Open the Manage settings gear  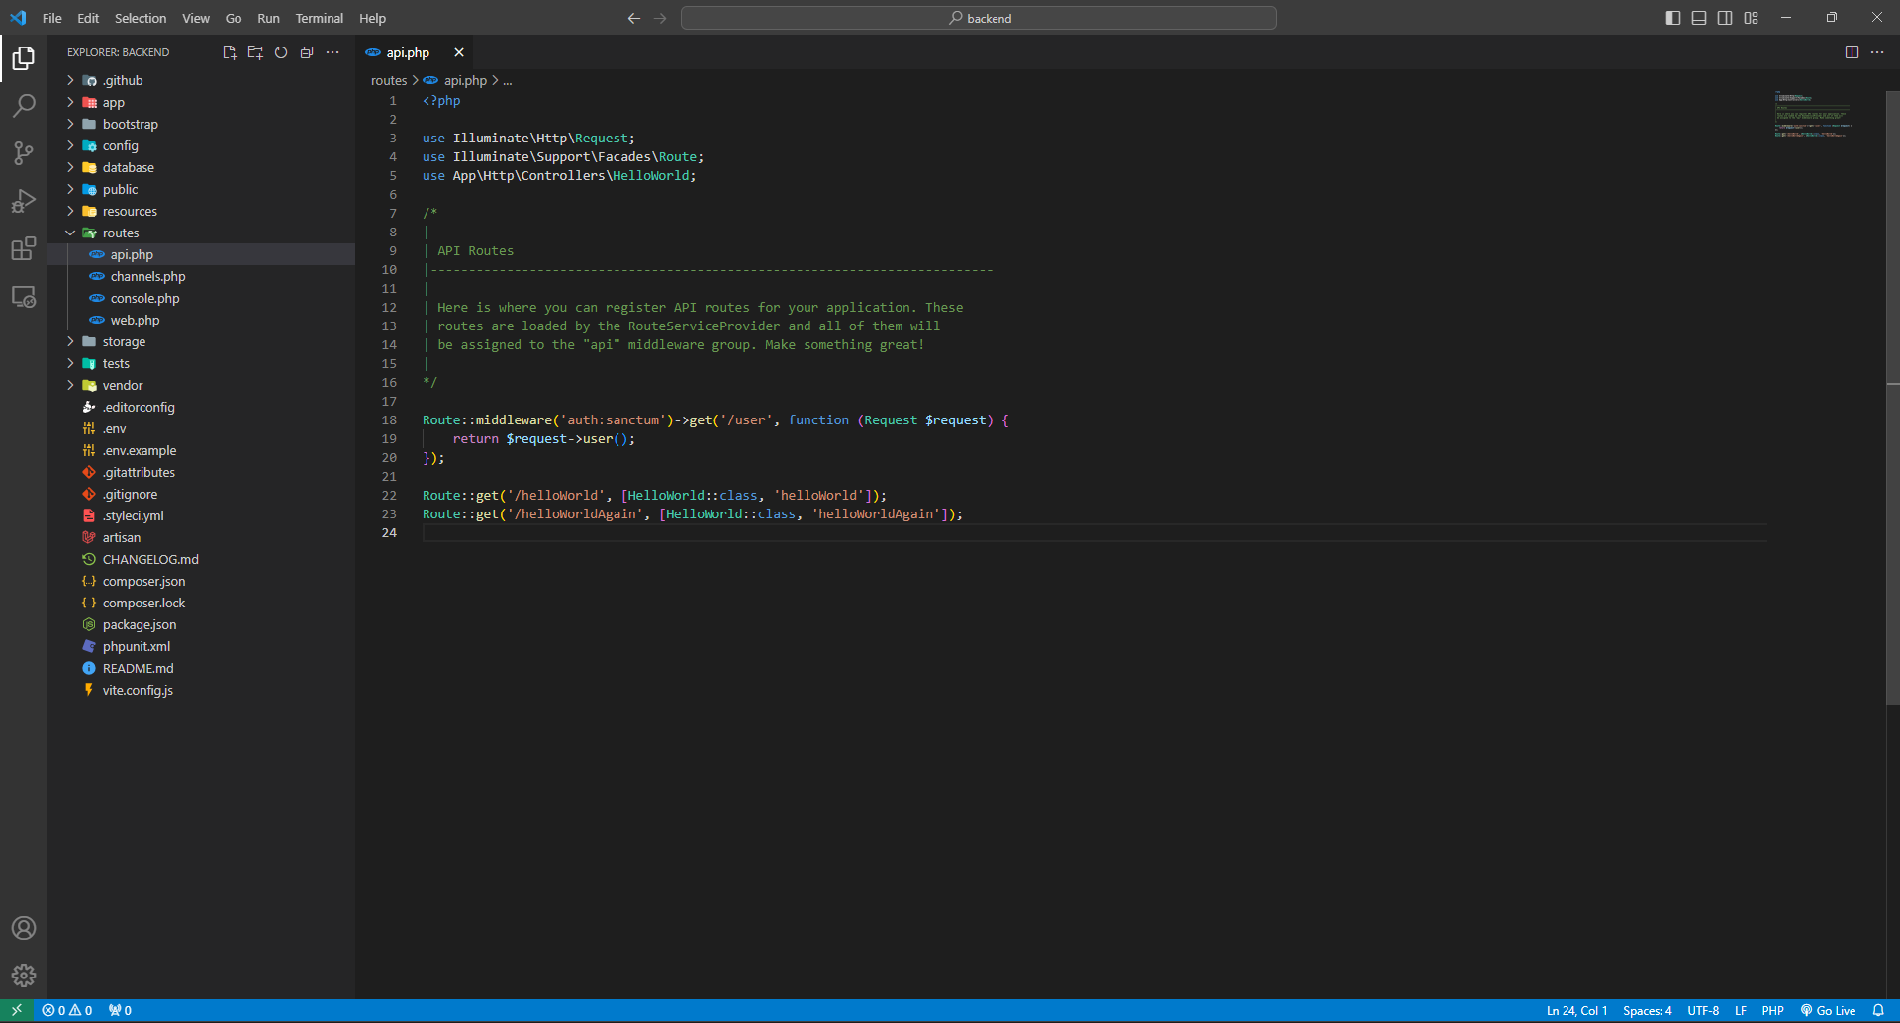tap(24, 976)
